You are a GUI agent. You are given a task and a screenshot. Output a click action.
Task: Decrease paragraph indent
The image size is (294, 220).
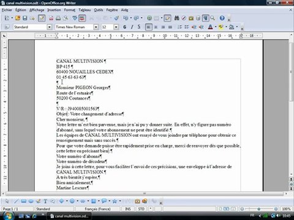click(194, 27)
